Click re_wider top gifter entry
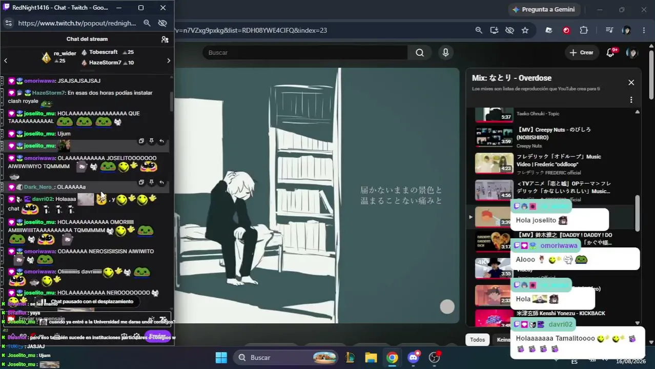Screen dimensions: 655x369 click(x=59, y=57)
